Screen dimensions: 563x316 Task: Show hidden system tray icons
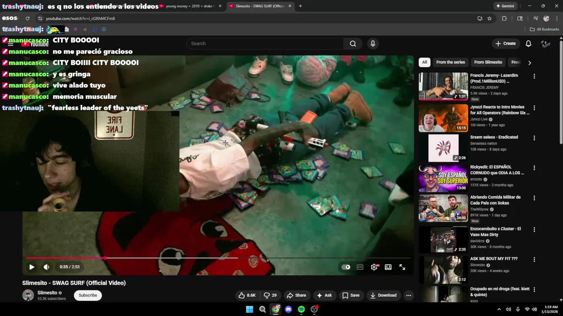499,309
